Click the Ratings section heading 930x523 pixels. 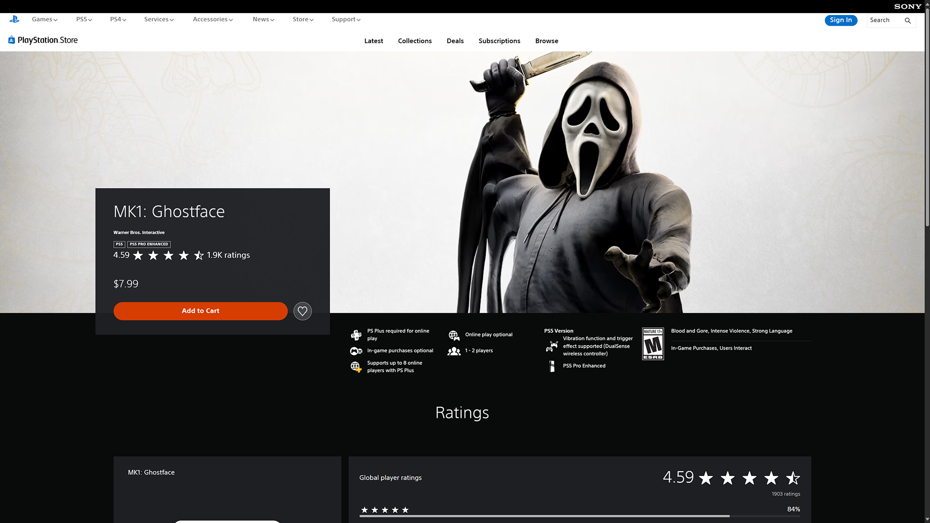462,413
